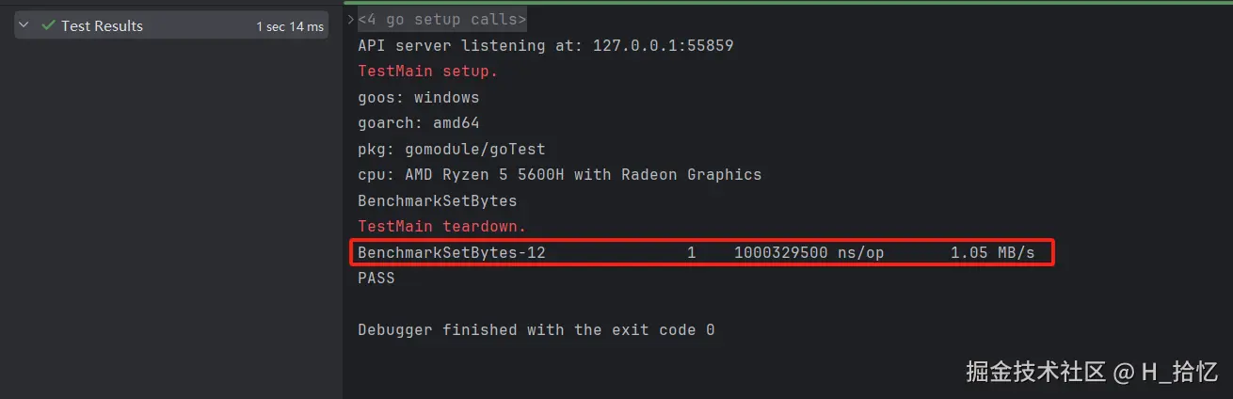Unfold the 4 go setup calls text
The height and width of the screenshot is (399, 1233).
(442, 20)
